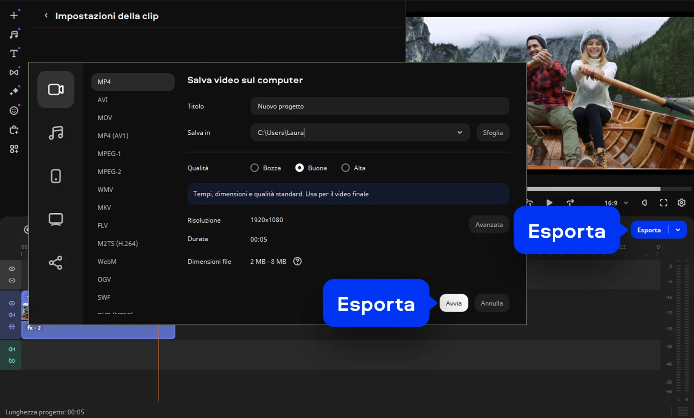
Task: Open Transitions tool in left sidebar
Action: pyautogui.click(x=14, y=73)
